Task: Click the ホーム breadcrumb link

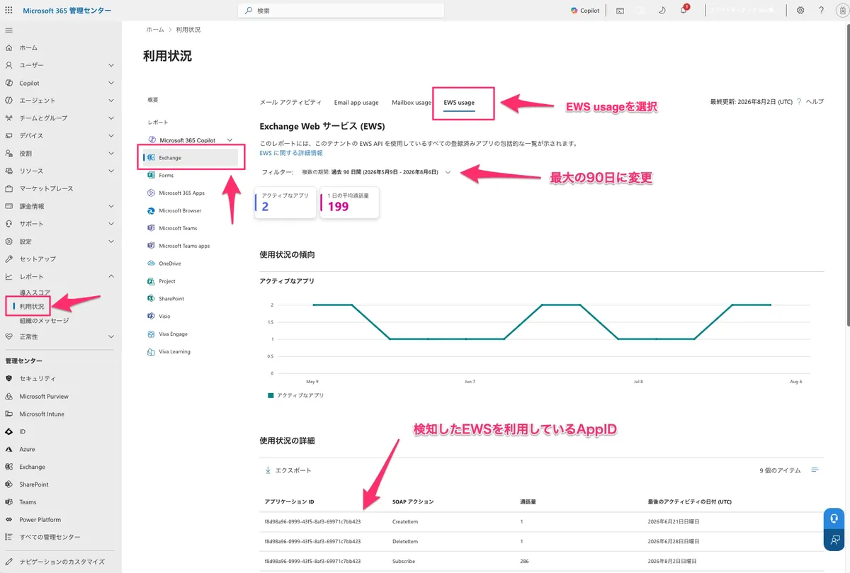Action: [154, 30]
